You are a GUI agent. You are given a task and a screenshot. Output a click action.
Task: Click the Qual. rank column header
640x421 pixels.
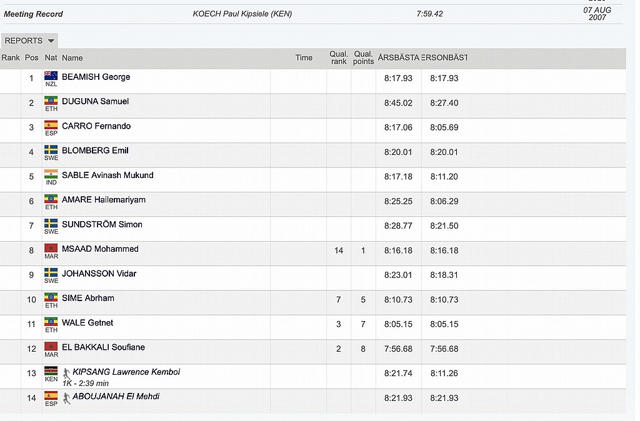(339, 58)
